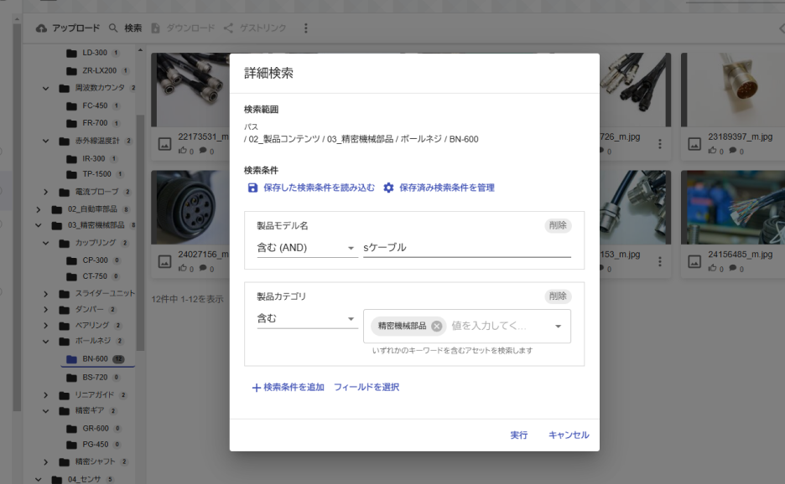Click the アップロード upload icon
Screen dimensions: 785x484
pyautogui.click(x=43, y=28)
